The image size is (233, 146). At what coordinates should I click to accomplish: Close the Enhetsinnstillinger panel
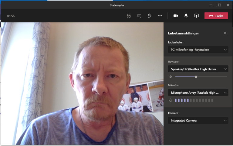point(225,33)
